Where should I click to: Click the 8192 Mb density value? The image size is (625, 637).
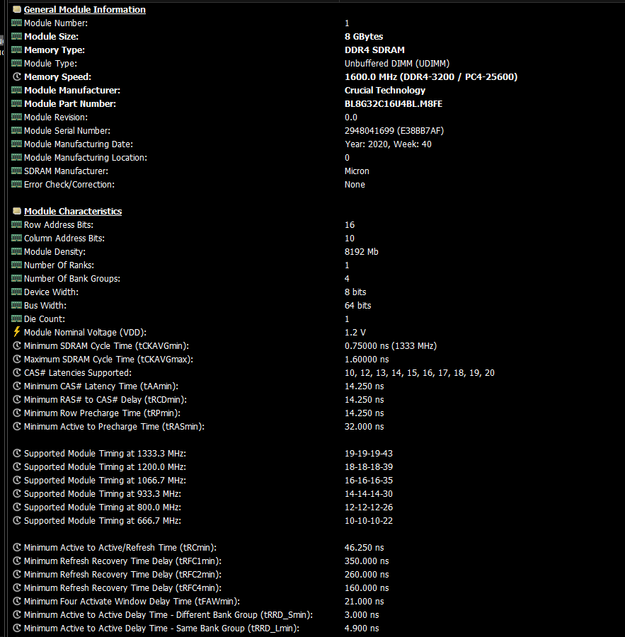[x=361, y=251]
